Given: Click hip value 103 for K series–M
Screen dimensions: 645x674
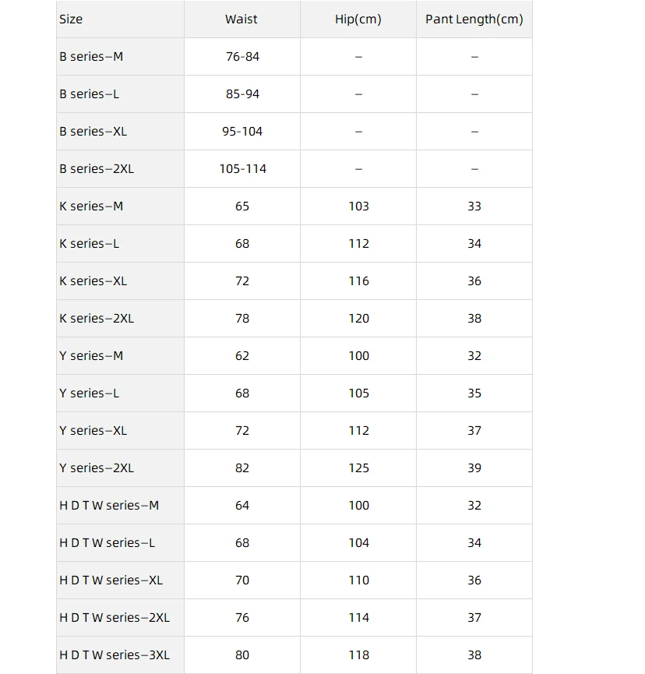Looking at the screenshot, I should pos(358,206).
